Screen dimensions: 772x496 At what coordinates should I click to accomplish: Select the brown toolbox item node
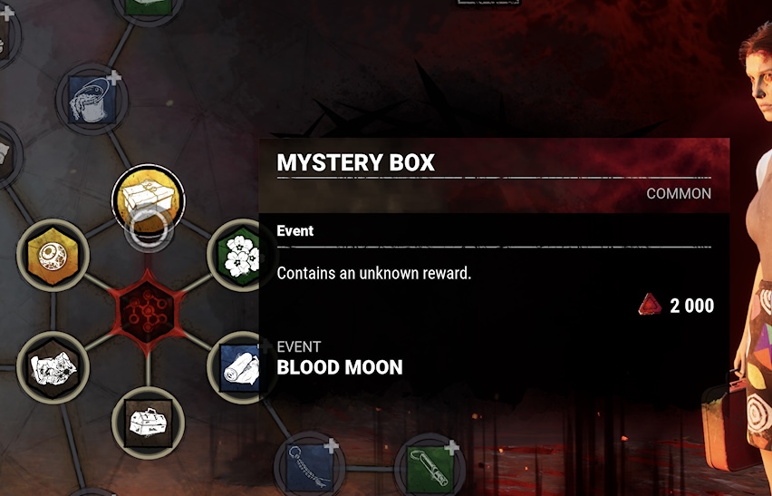click(x=149, y=423)
